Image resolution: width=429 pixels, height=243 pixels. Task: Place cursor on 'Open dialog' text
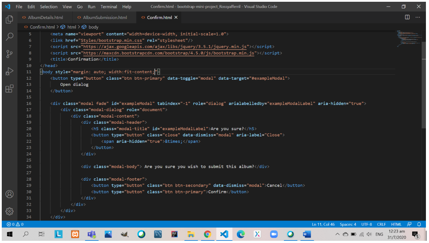click(74, 85)
